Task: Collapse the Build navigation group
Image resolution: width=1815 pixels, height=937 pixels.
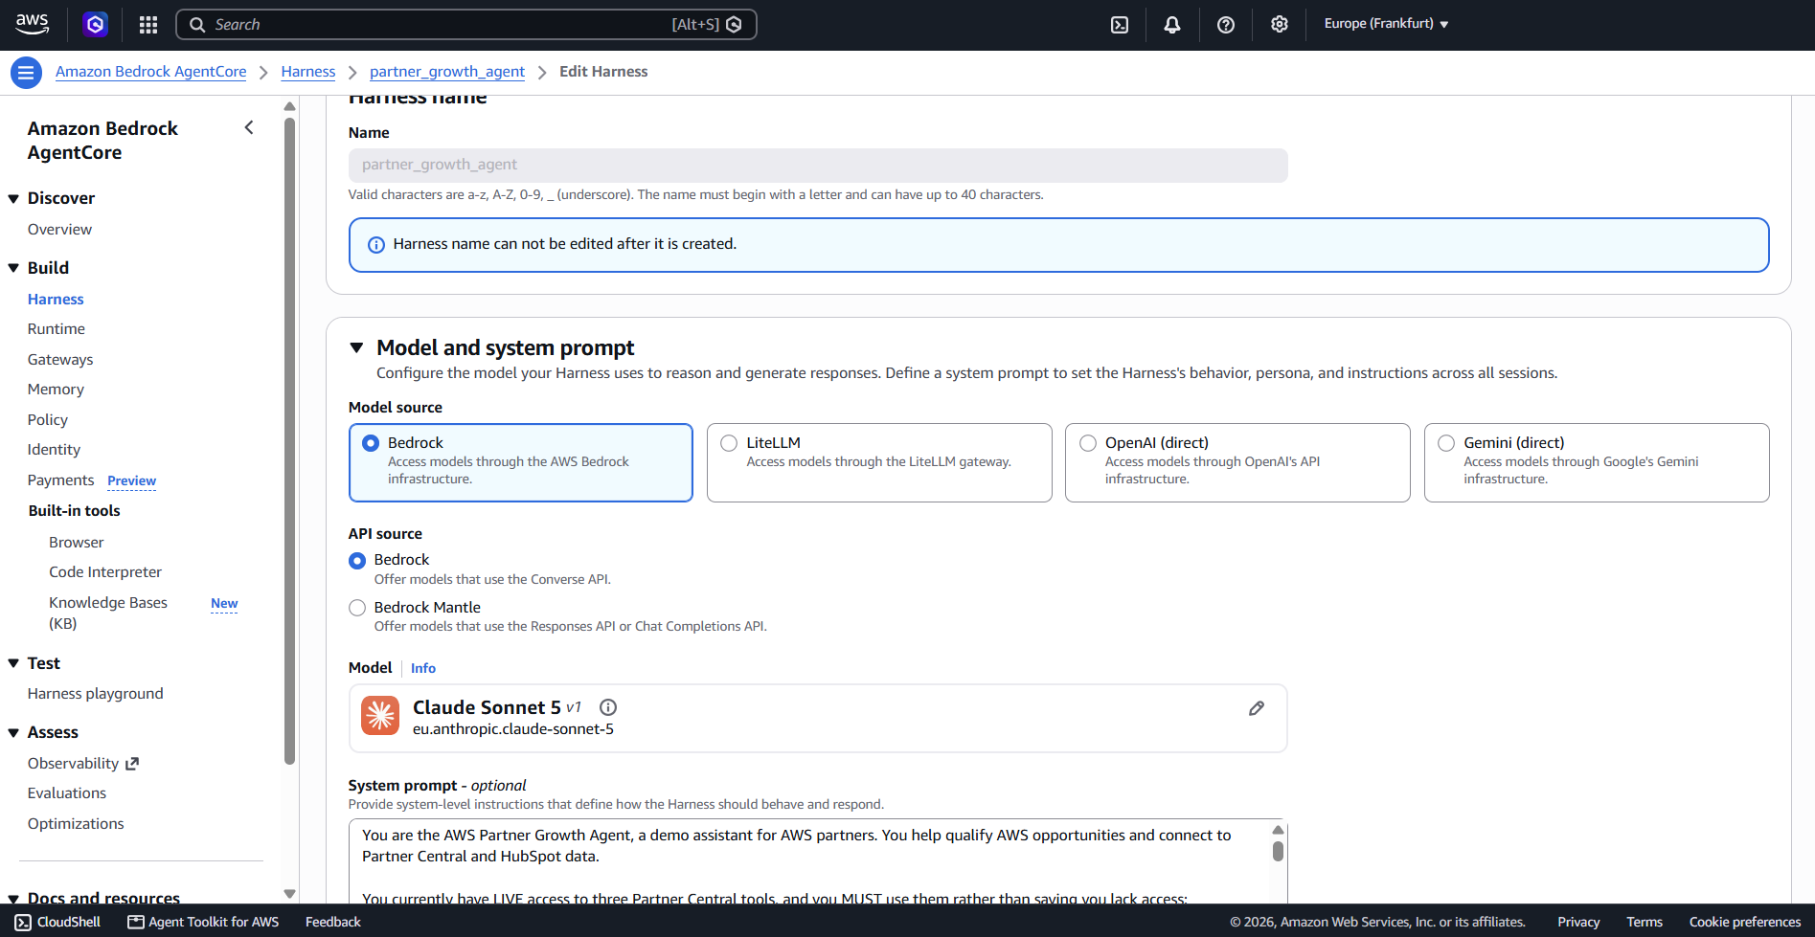Action: (13, 268)
